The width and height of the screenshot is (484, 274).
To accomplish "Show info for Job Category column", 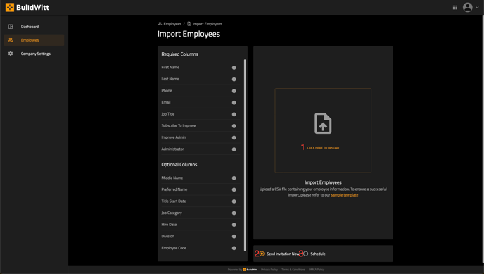I will click(234, 213).
